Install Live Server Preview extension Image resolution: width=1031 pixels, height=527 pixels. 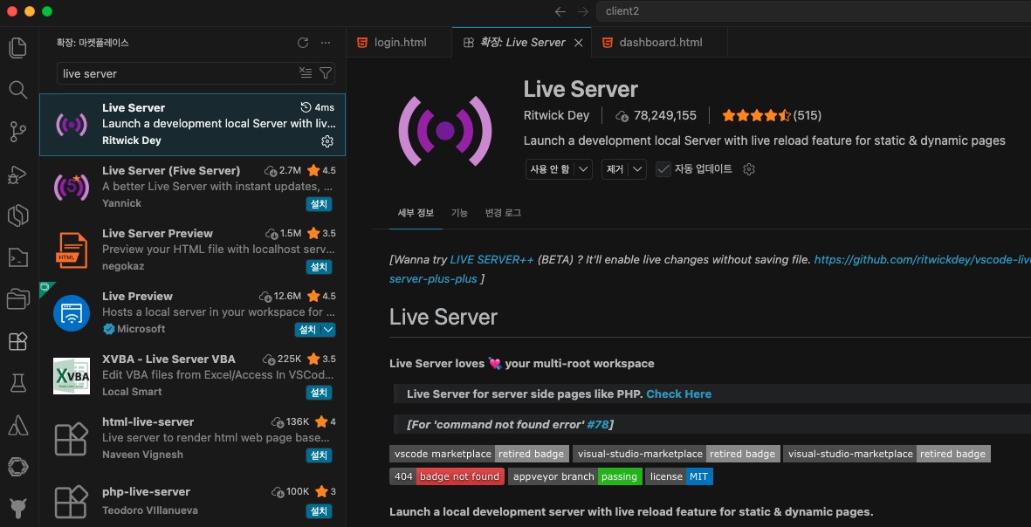click(319, 267)
